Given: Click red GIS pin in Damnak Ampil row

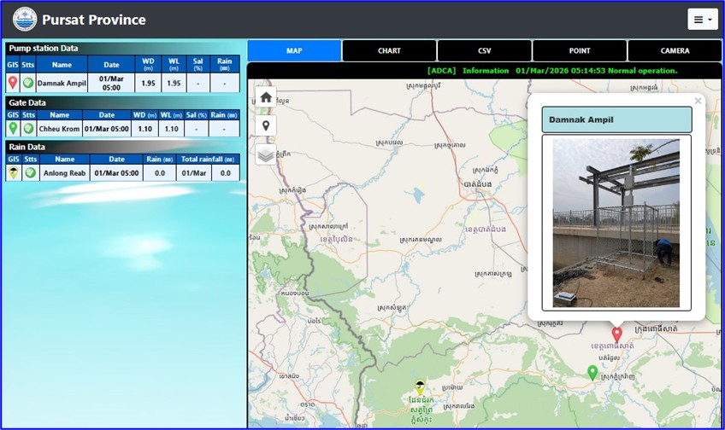Looking at the screenshot, I should [x=13, y=83].
